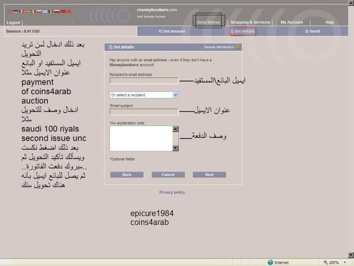Click the page scrollbar up arrow

(x=351, y=2)
